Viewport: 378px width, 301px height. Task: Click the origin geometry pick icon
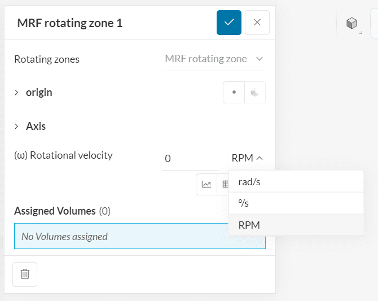point(254,93)
